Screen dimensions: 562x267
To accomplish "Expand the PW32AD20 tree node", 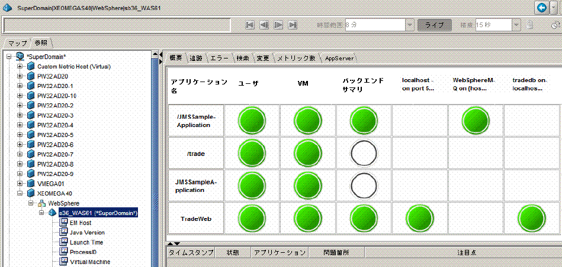I will [20, 76].
